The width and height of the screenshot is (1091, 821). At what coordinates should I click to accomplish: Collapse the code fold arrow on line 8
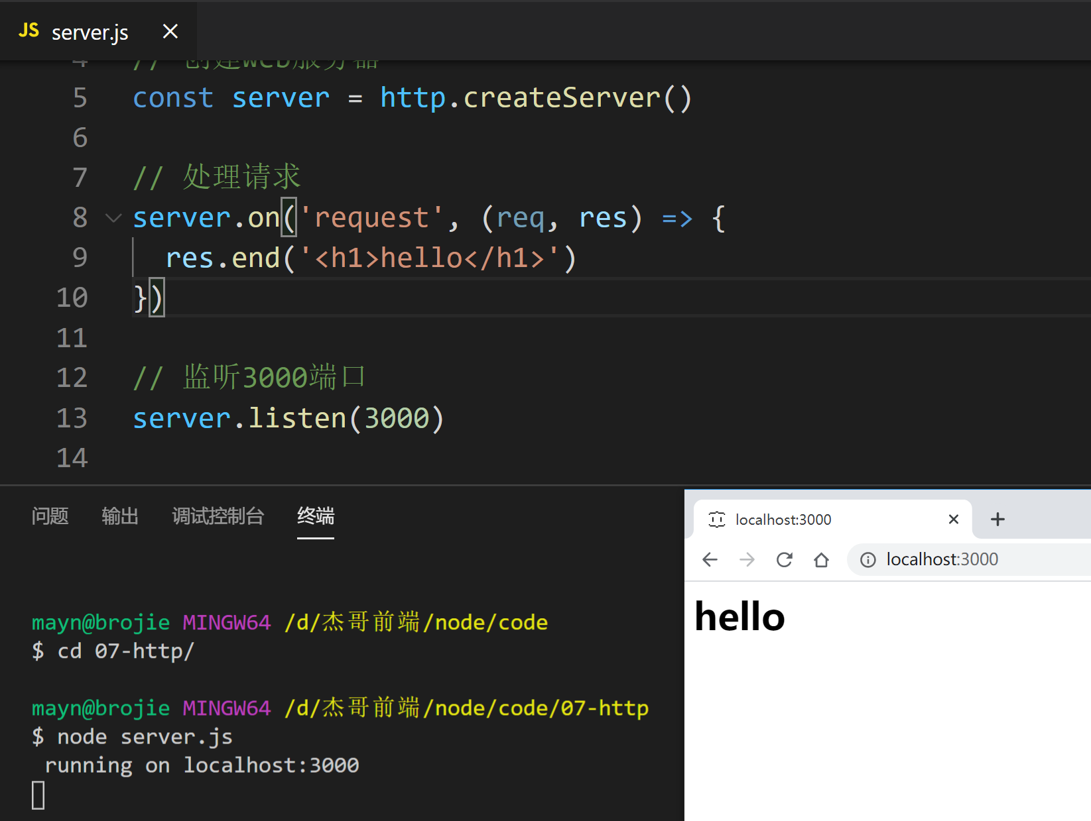click(x=114, y=217)
